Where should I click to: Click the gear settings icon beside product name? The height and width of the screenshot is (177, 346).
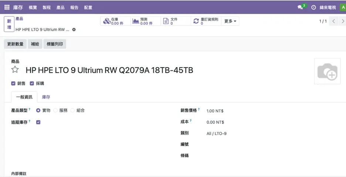pyautogui.click(x=74, y=29)
